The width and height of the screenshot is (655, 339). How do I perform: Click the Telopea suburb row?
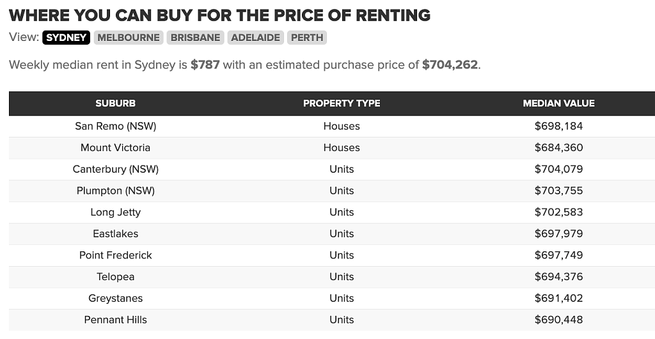point(332,277)
